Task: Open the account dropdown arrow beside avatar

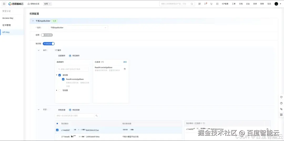Action: pos(280,4)
